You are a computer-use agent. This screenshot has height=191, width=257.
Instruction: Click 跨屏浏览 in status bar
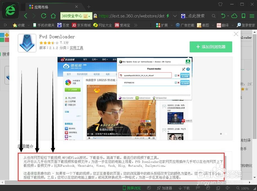tap(132, 188)
